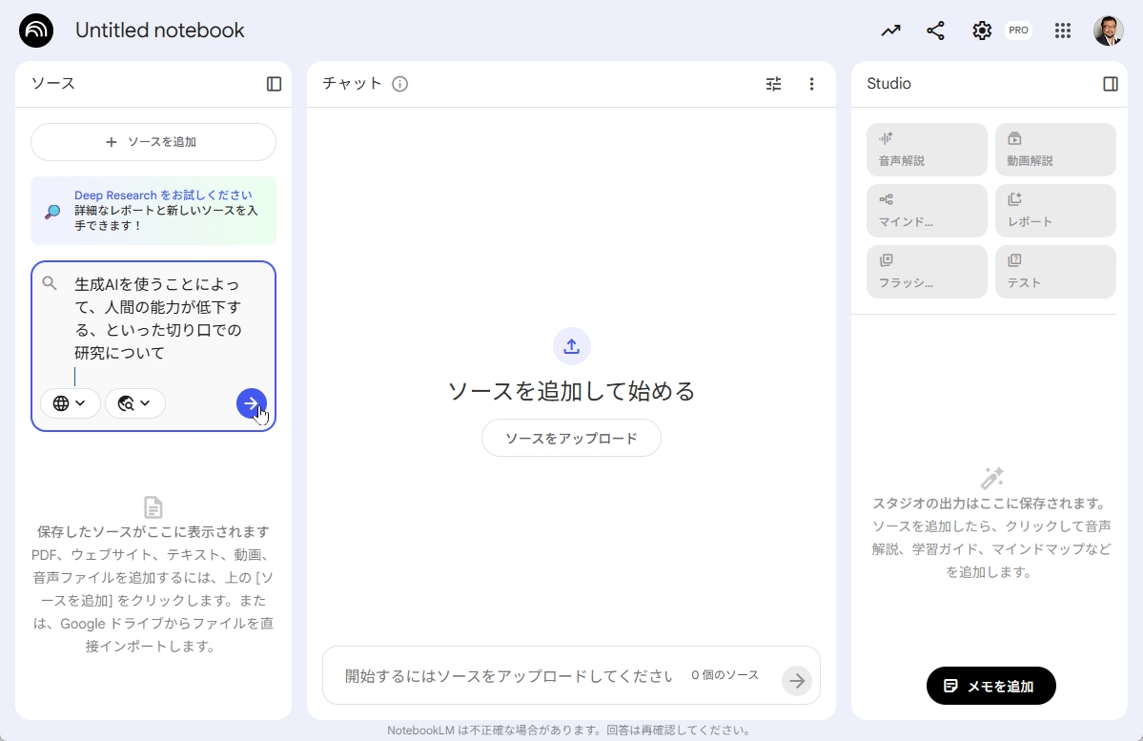Open the Deep Research をお試しください banner

click(153, 210)
